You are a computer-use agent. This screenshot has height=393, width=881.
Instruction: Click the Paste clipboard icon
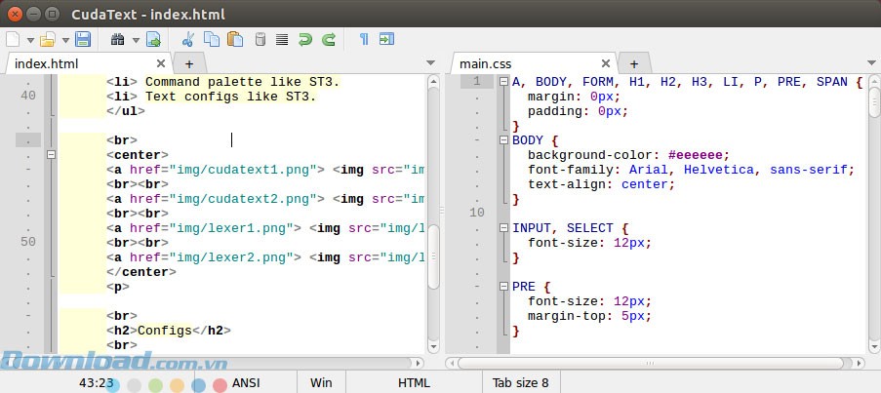235,40
